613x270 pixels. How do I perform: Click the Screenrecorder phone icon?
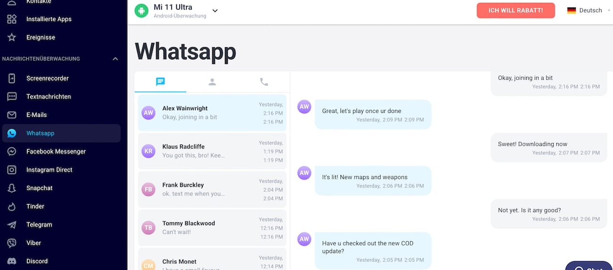(x=12, y=78)
